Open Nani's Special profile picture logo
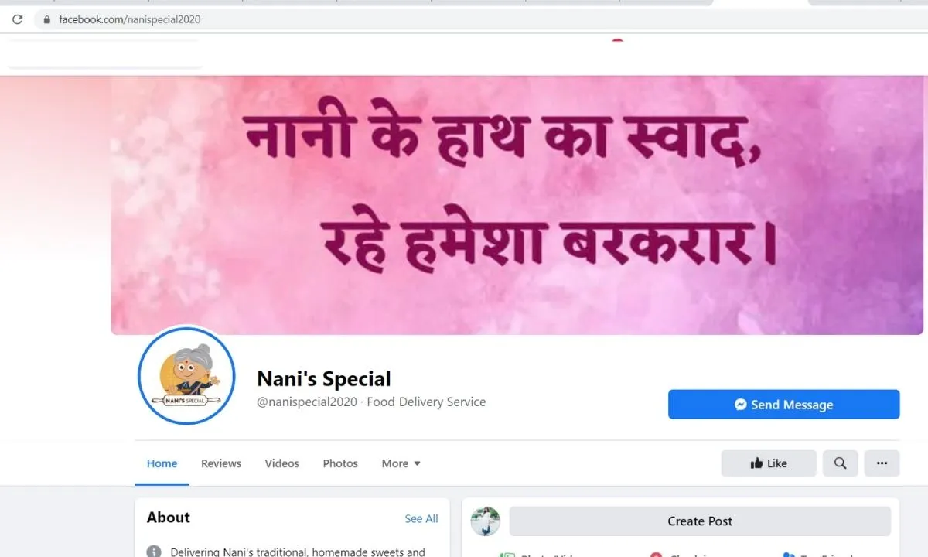928x557 pixels. tap(186, 376)
